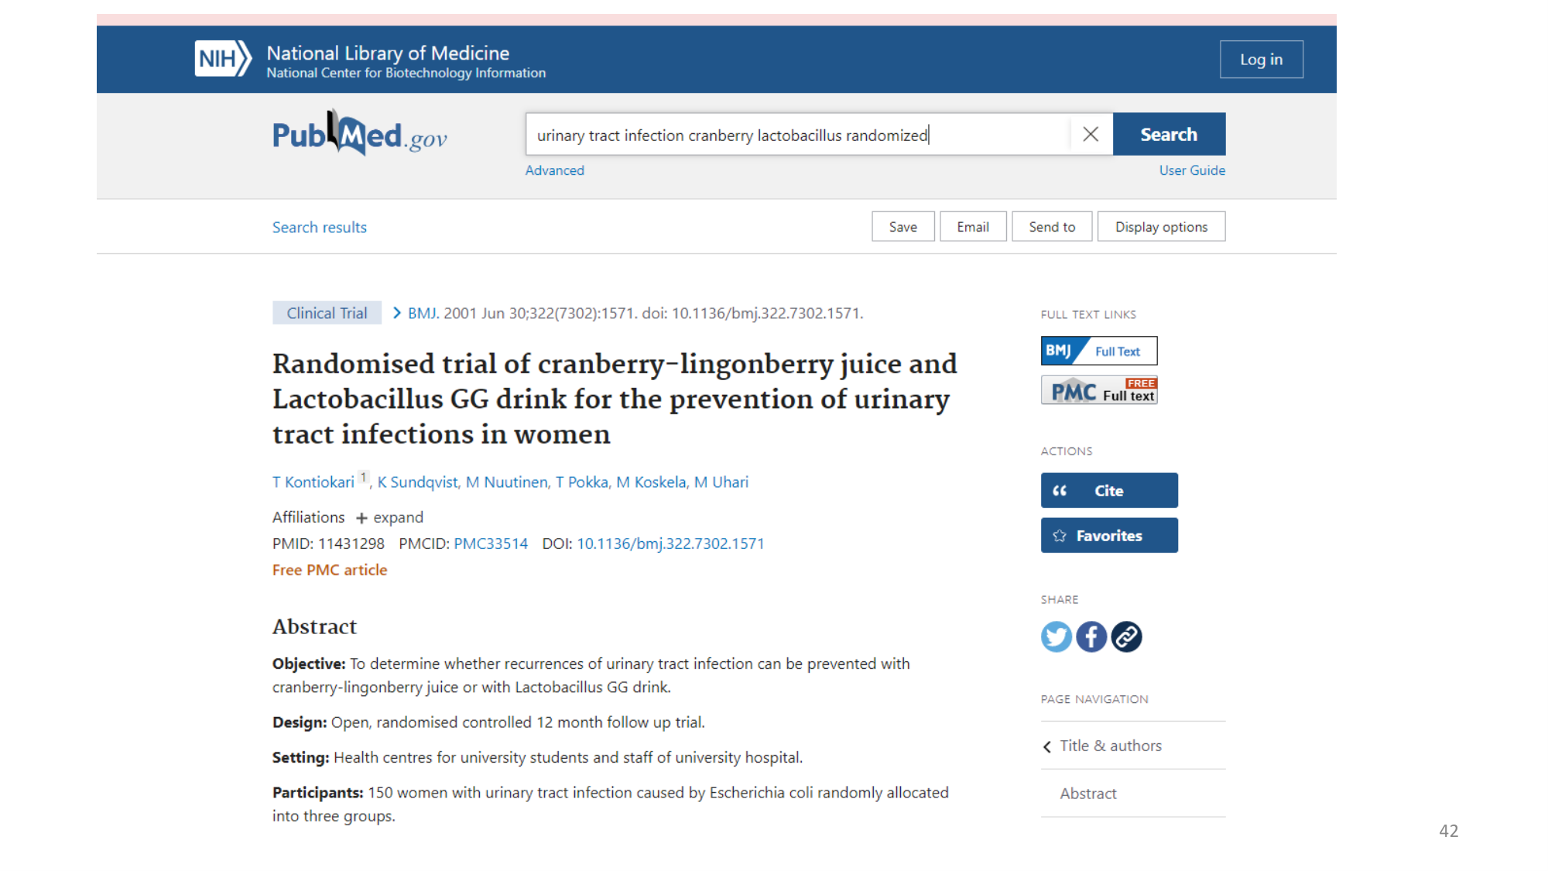Viewport: 1548px width, 871px height.
Task: Expand the Affiliations section
Action: [x=389, y=517]
